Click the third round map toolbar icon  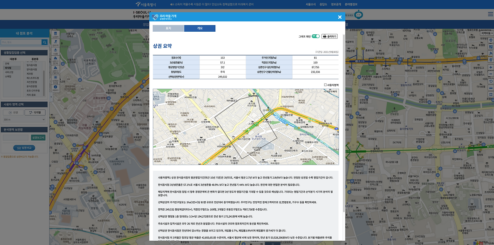point(56,51)
